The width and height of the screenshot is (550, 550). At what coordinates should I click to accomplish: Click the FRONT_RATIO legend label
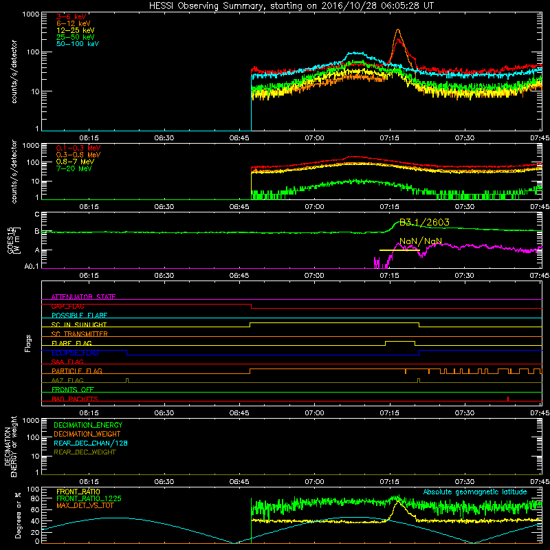tap(78, 492)
